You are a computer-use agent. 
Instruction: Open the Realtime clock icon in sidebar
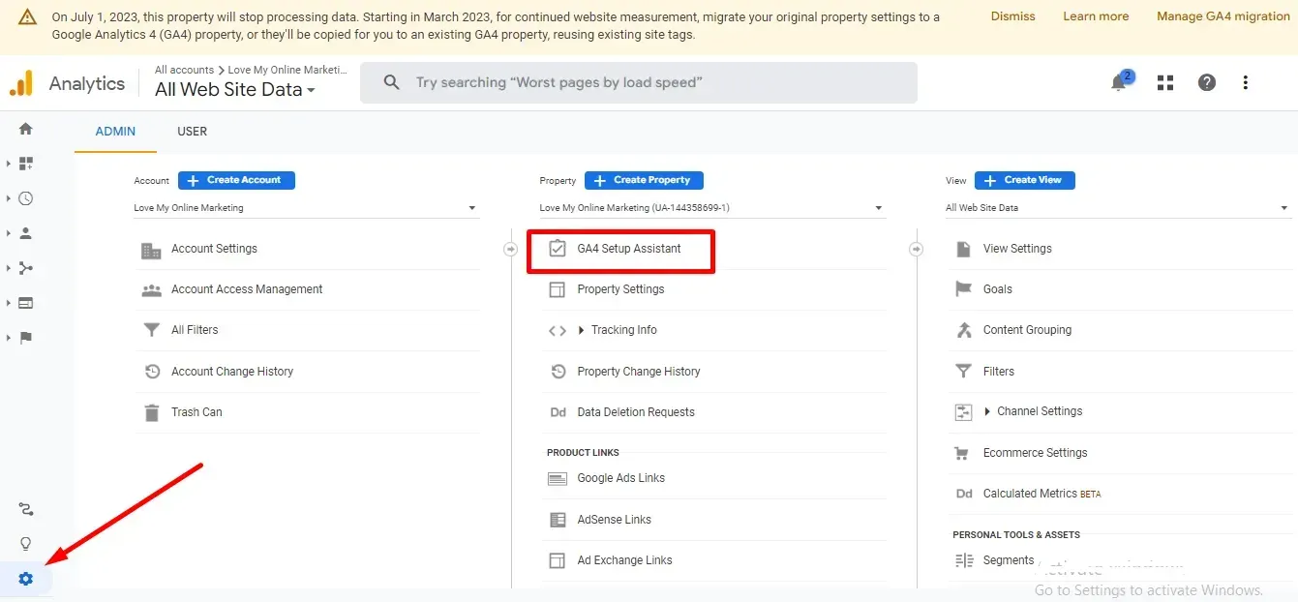[26, 198]
